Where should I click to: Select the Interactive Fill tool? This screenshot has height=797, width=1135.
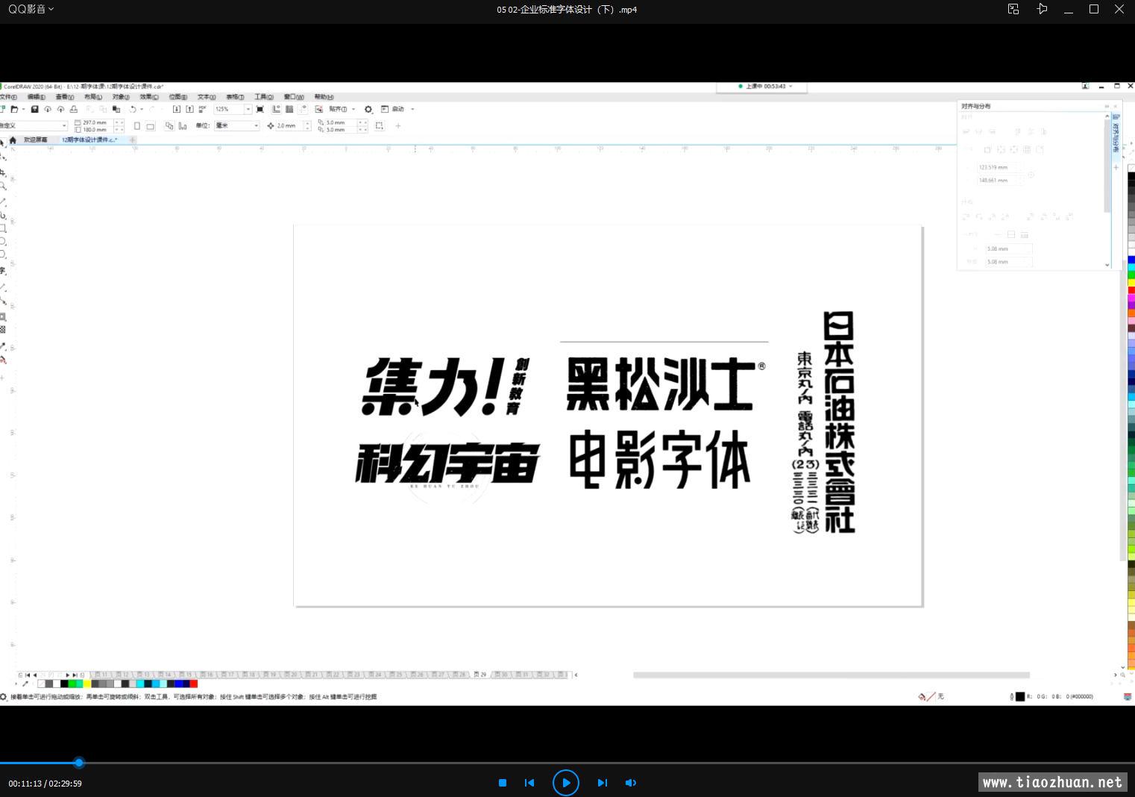click(3, 360)
